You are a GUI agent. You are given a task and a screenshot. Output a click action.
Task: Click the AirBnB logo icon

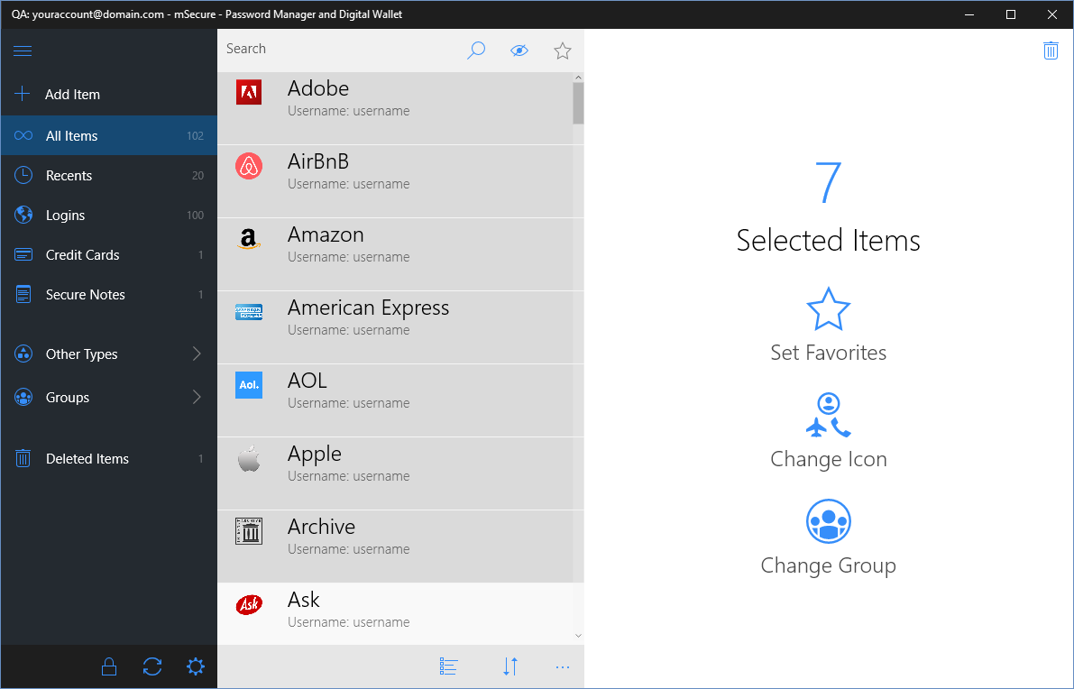pos(249,166)
